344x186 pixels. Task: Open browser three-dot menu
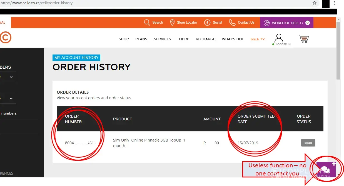(335, 3)
